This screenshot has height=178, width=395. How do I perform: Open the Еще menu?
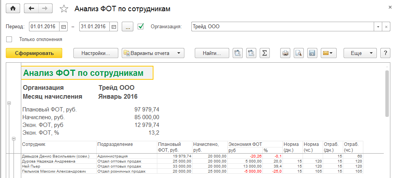(360, 53)
